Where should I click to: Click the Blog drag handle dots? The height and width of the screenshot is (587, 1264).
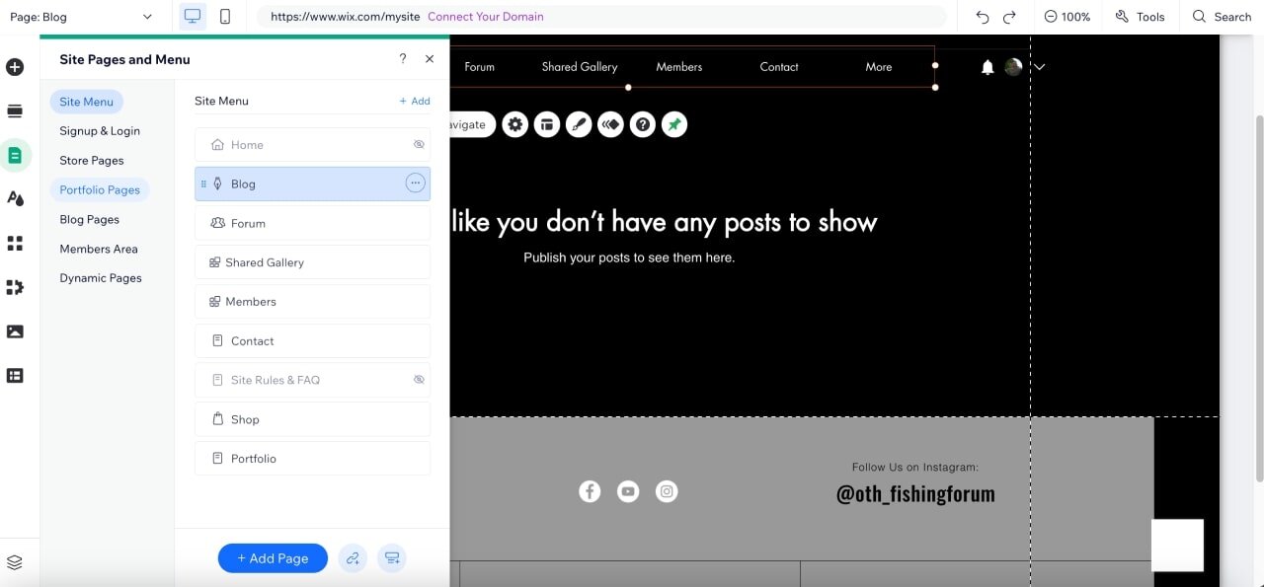click(x=203, y=183)
